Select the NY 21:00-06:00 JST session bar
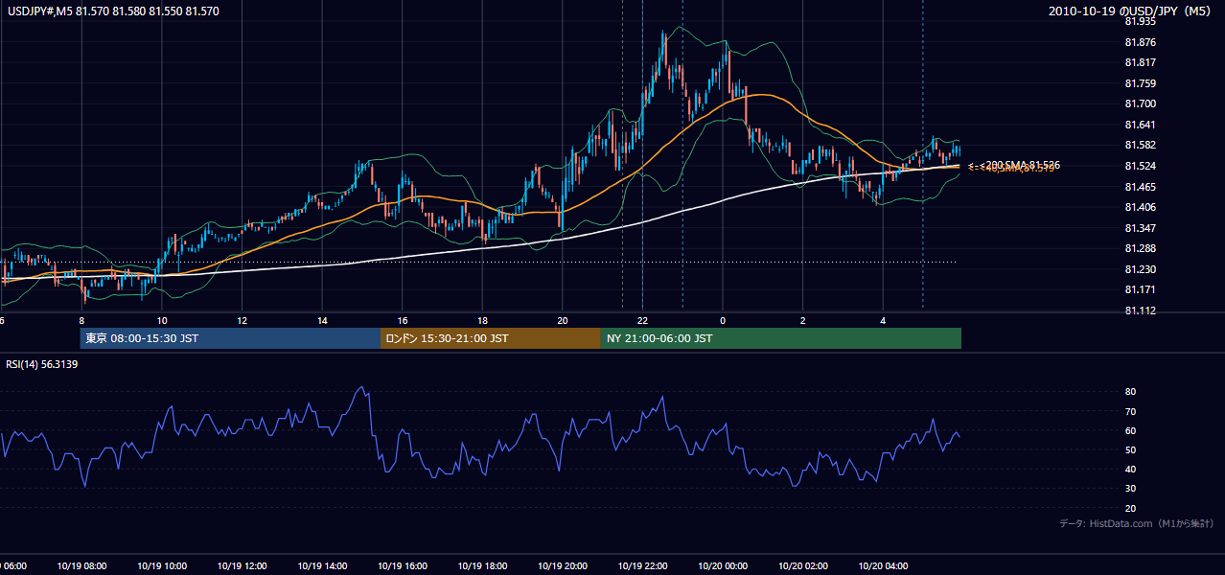 [781, 338]
